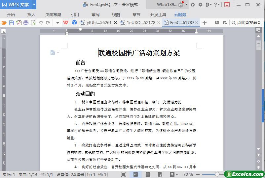Add a new document tab with plus button
This screenshot has height=178, width=265.
(x=205, y=23)
